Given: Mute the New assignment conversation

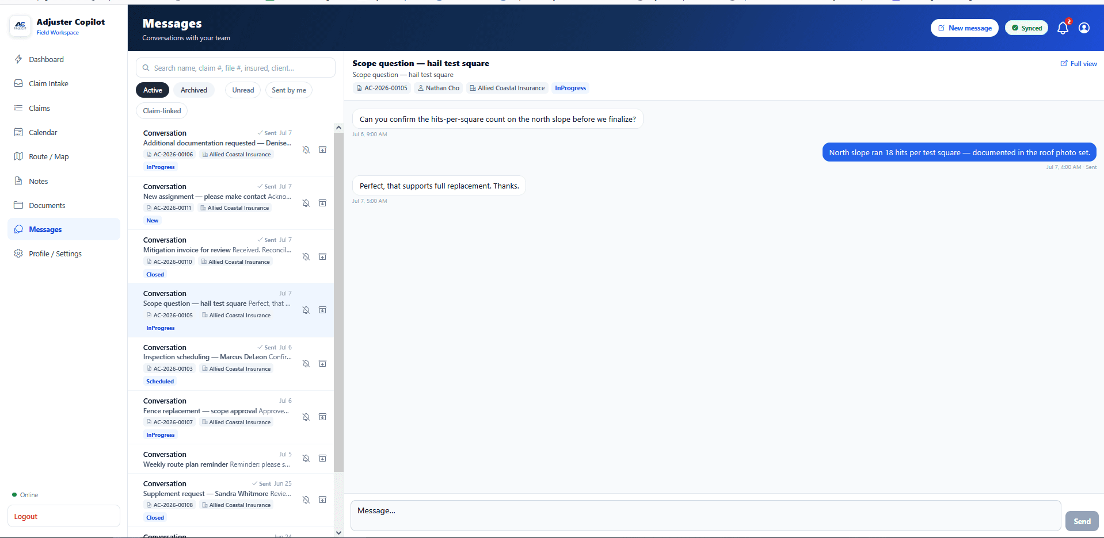Looking at the screenshot, I should (306, 203).
